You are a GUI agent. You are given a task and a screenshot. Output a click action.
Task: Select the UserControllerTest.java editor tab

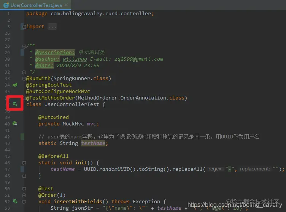(x=35, y=5)
